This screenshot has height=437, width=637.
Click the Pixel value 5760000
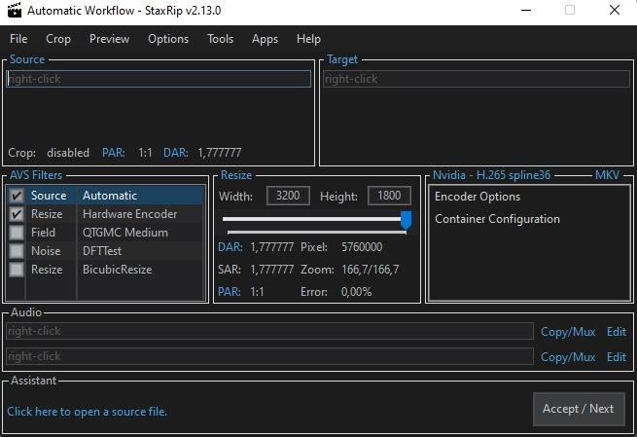(362, 247)
